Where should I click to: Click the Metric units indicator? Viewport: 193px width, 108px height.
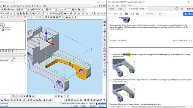point(101,106)
